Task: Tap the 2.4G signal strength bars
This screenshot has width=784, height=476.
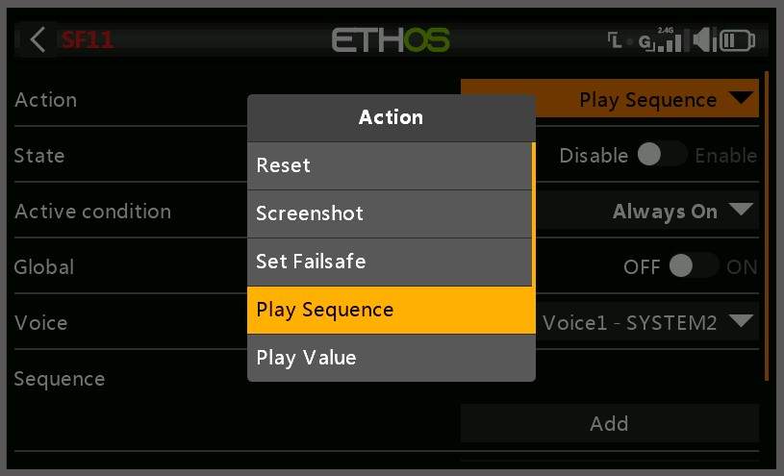Action: click(x=668, y=39)
